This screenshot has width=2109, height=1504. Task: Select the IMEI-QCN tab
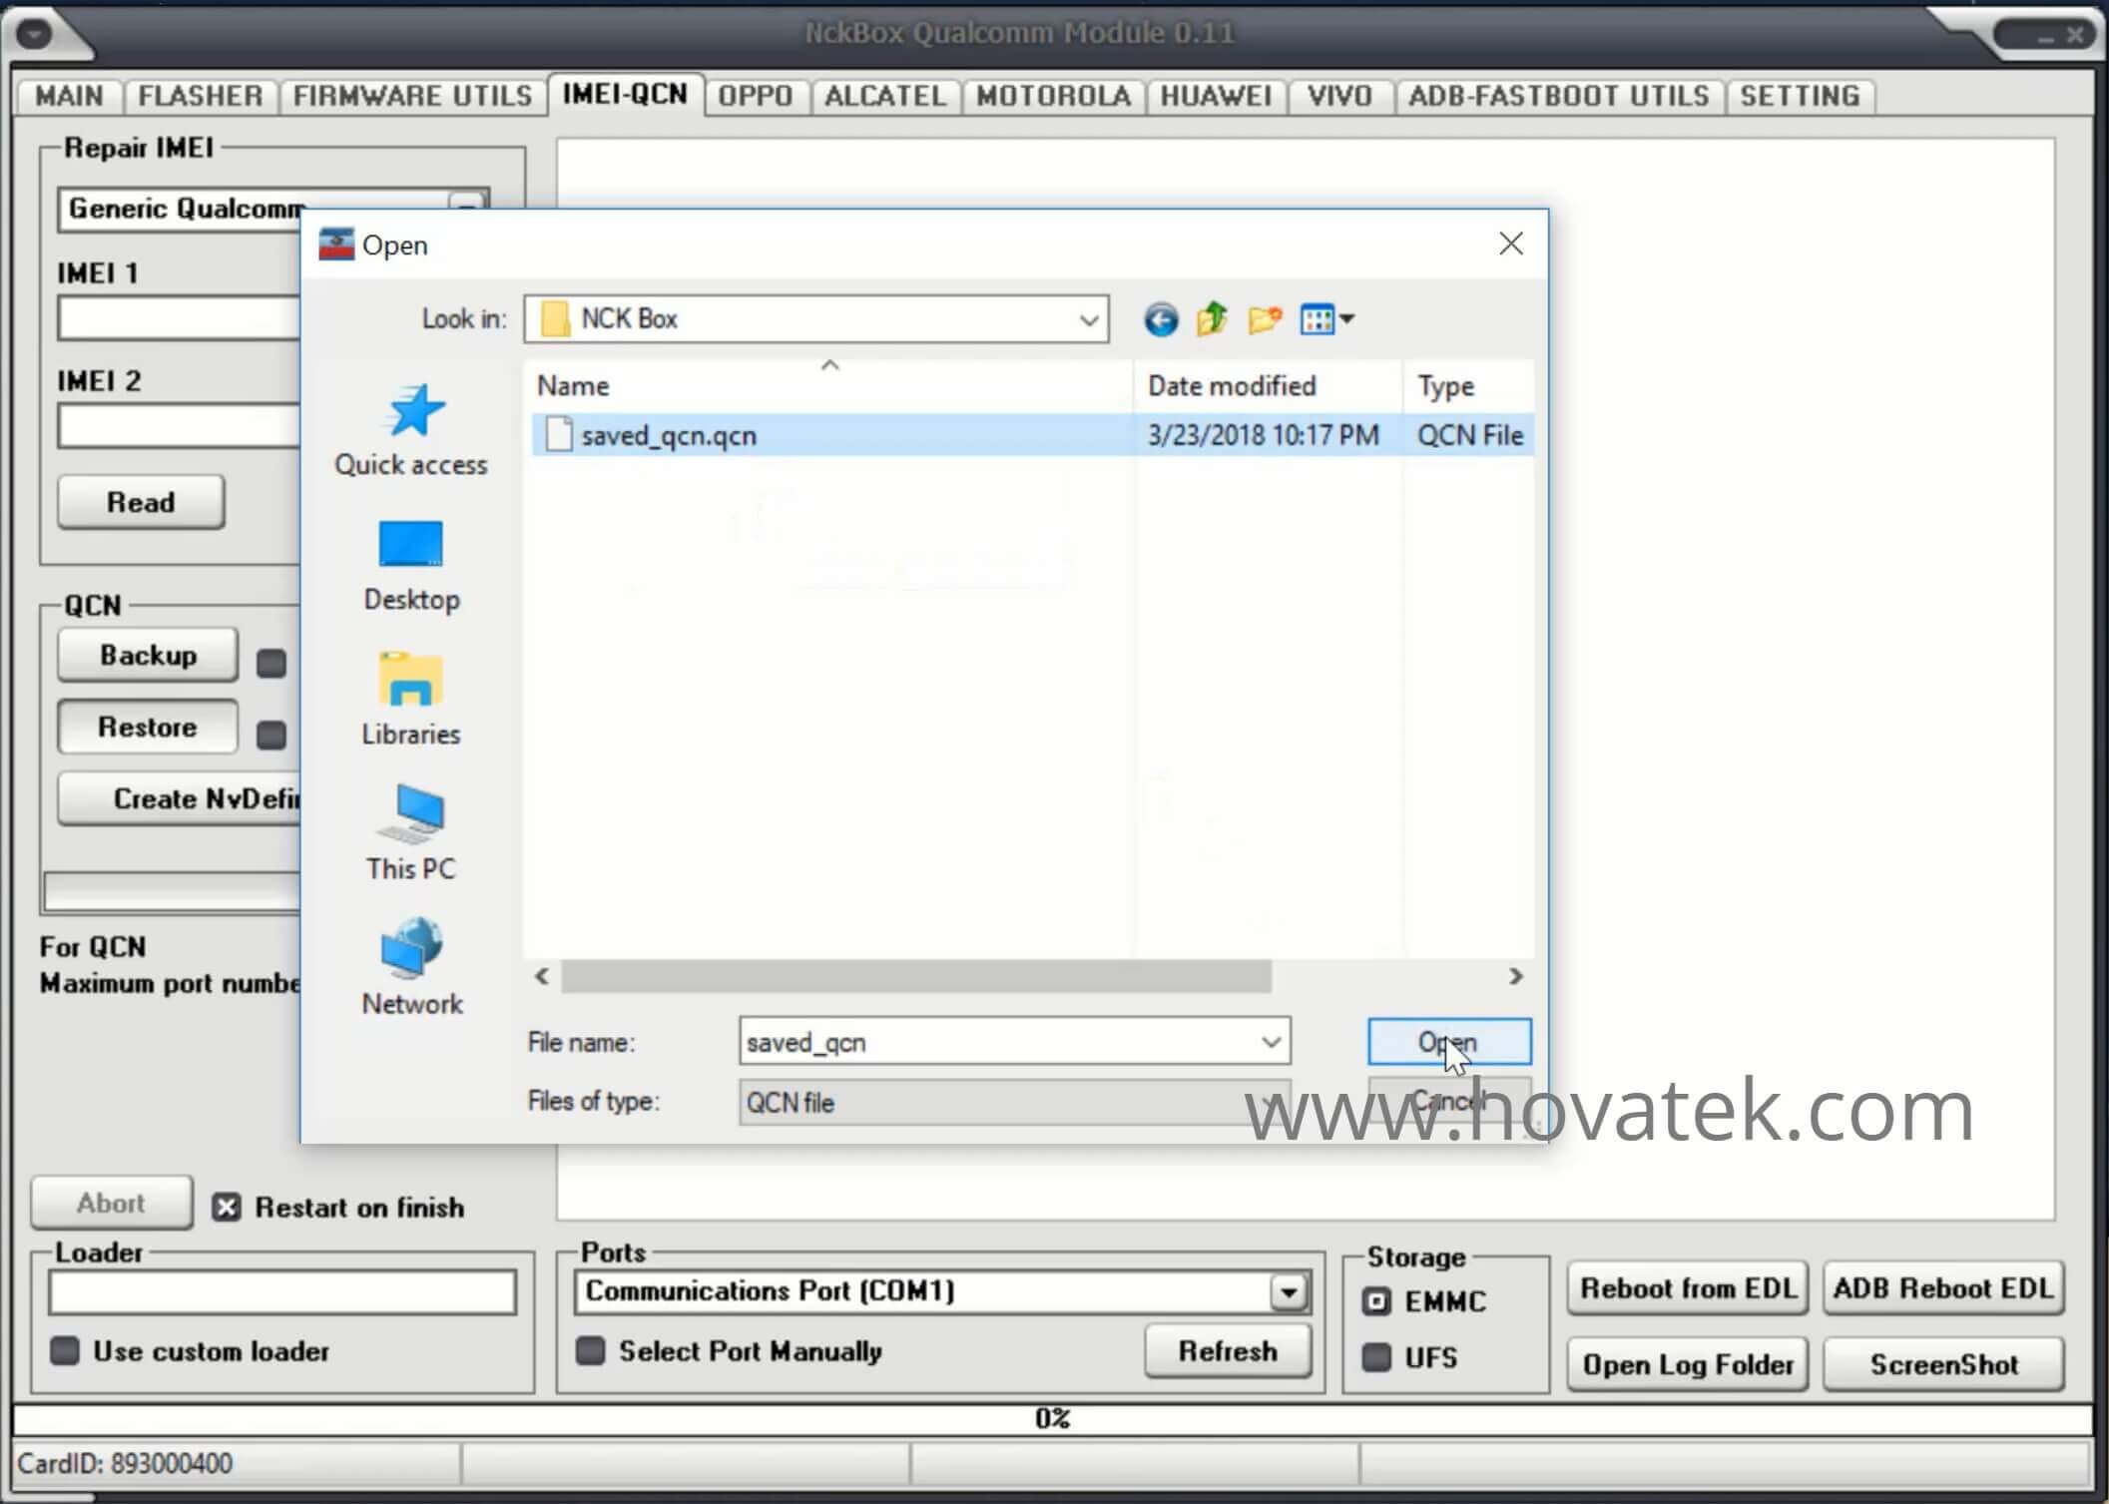click(x=625, y=95)
